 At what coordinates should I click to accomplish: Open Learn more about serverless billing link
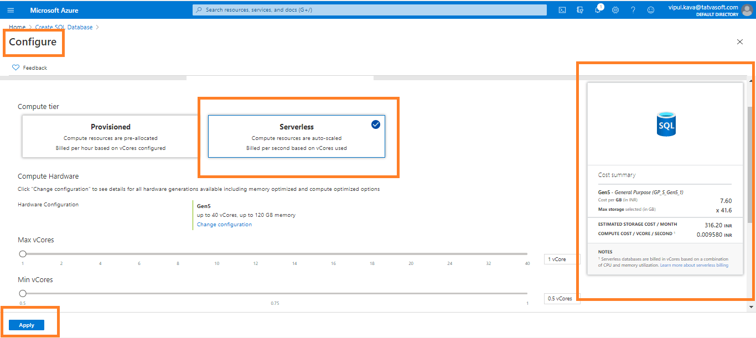694,266
